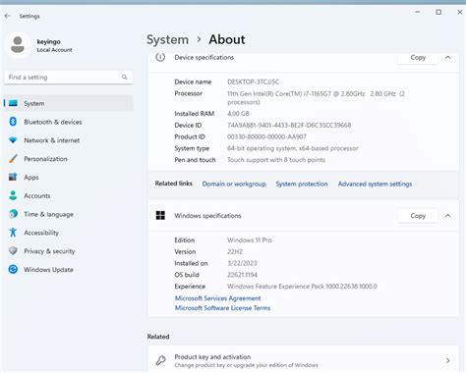Open the Windows Update sync icon
466x373 pixels.
pos(13,269)
